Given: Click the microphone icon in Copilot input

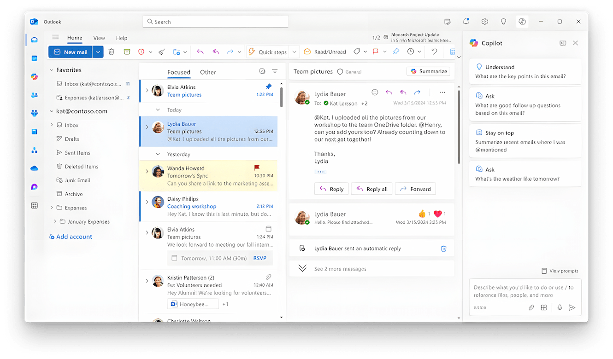Looking at the screenshot, I should 560,307.
